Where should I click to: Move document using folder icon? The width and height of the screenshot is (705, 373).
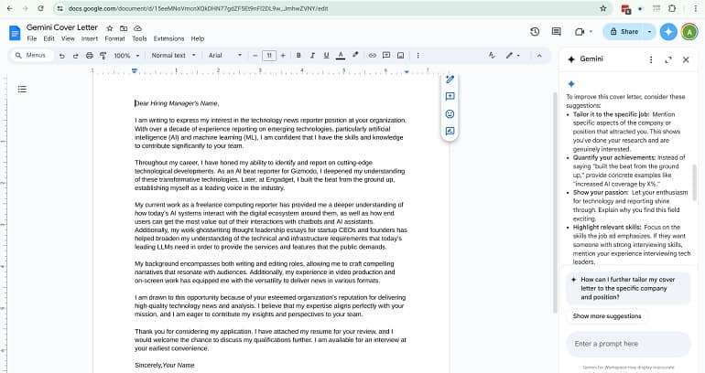pos(124,28)
